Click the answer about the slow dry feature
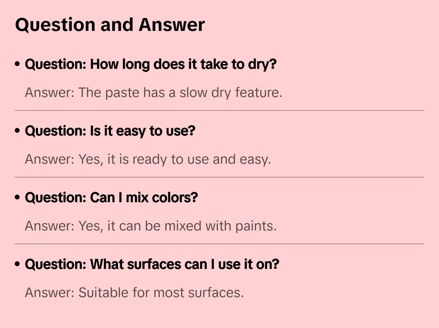Screen dimensions: 439x328 pos(153,93)
